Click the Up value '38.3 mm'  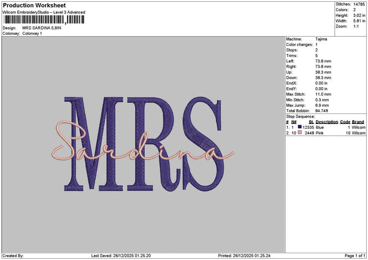coord(323,72)
